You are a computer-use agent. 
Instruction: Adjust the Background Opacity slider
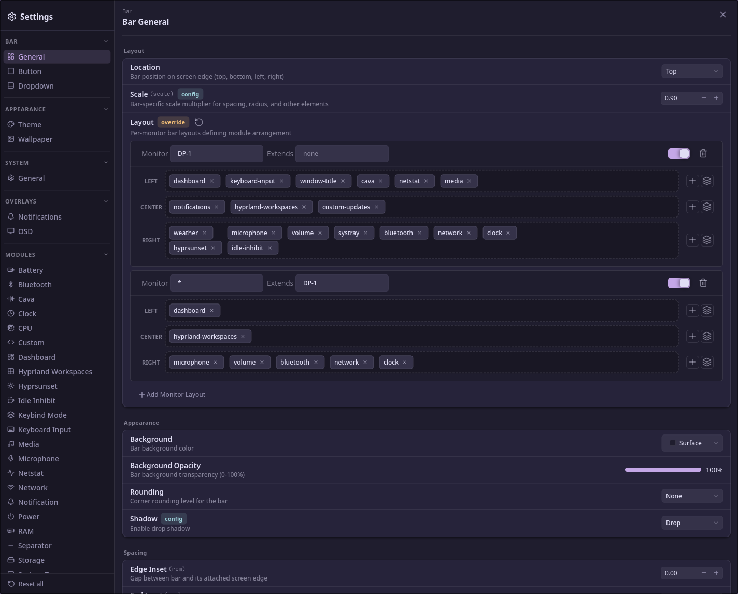(x=663, y=470)
